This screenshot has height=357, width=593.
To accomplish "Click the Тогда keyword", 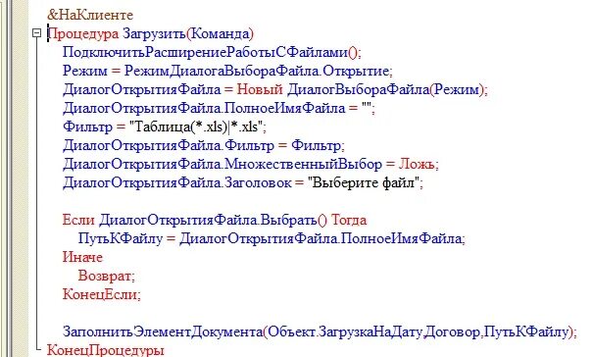I will pos(349,220).
